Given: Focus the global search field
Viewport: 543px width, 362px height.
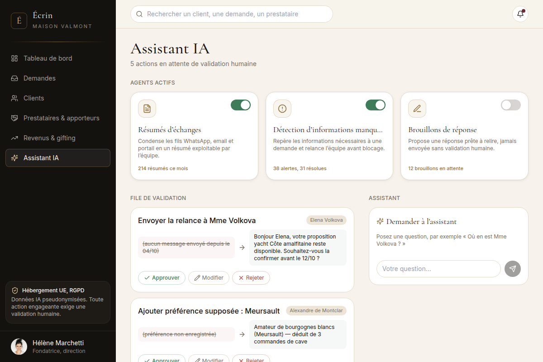Looking at the screenshot, I should [232, 14].
